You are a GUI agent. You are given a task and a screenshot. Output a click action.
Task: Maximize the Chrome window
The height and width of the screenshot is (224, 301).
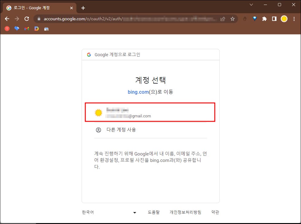(x=280, y=5)
